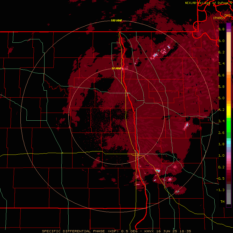Screen dimensions: 233x233
Task: Pick the light peach segment of the color bar
Action: point(229,54)
